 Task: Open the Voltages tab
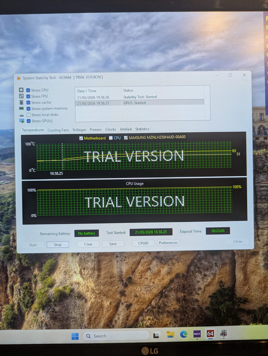pos(79,130)
